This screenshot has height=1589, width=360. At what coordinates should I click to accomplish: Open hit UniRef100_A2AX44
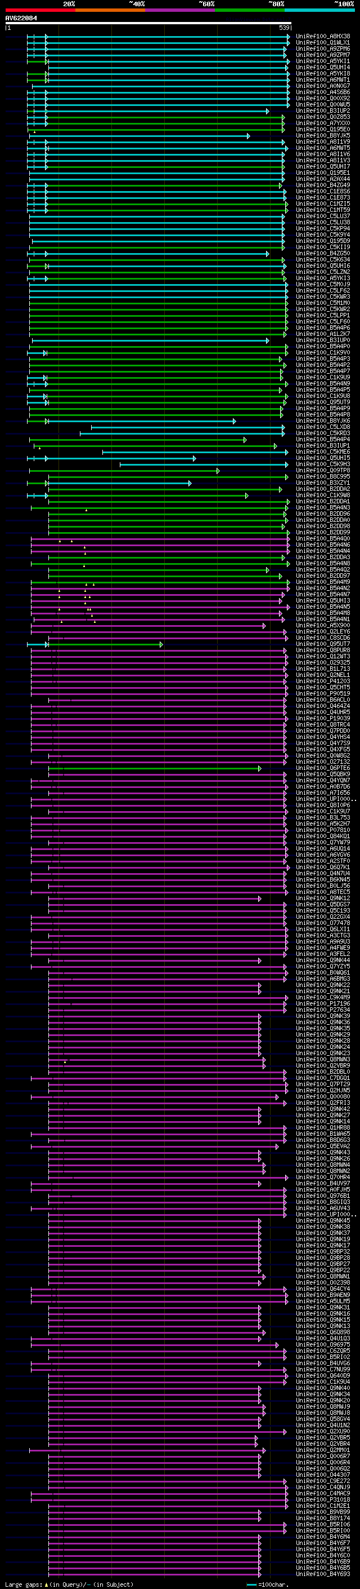[323, 179]
